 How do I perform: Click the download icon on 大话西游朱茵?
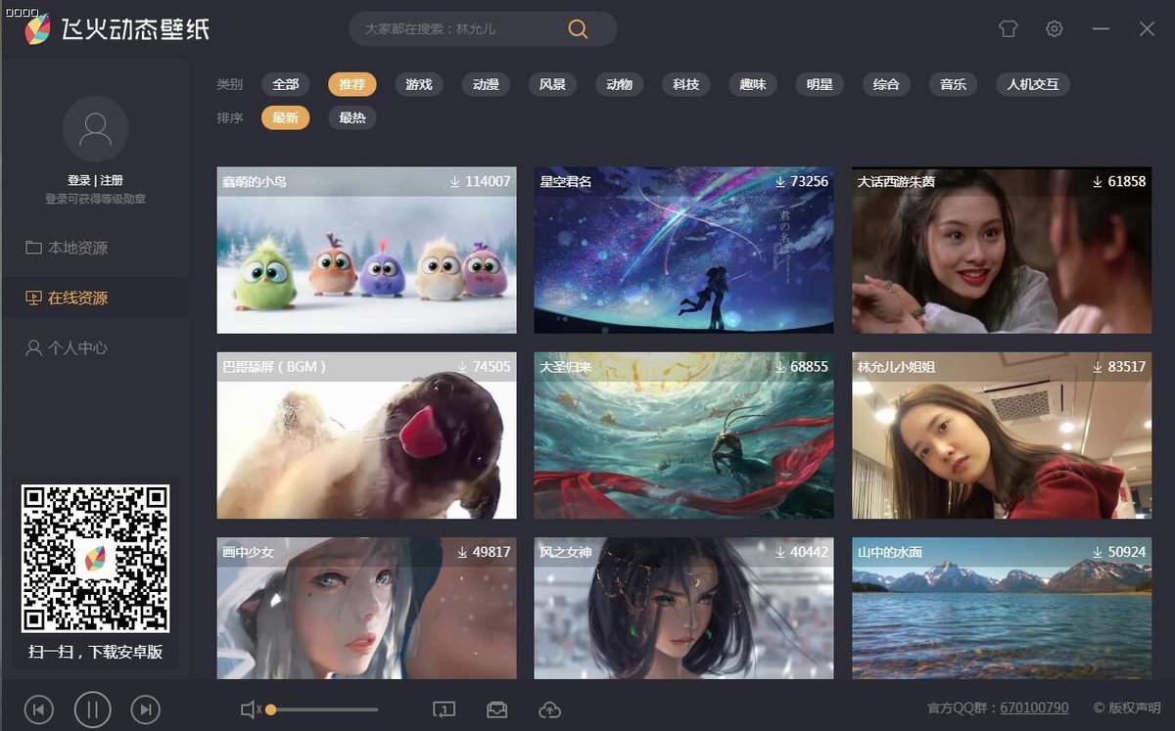(x=1098, y=181)
